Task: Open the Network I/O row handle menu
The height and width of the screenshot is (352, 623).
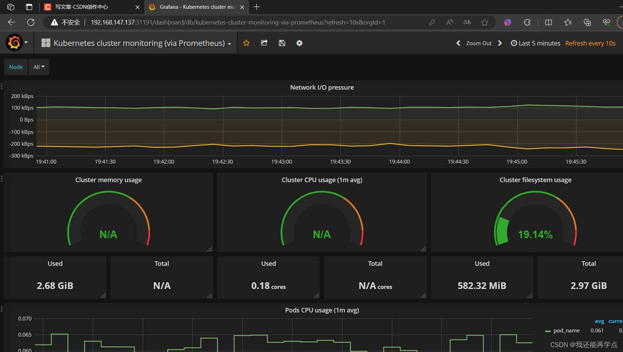Action: click(x=2, y=86)
